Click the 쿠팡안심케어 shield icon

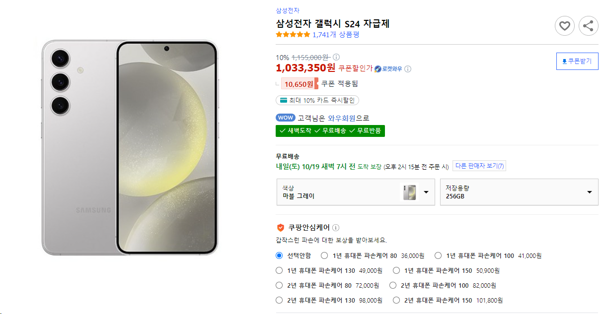tap(281, 228)
